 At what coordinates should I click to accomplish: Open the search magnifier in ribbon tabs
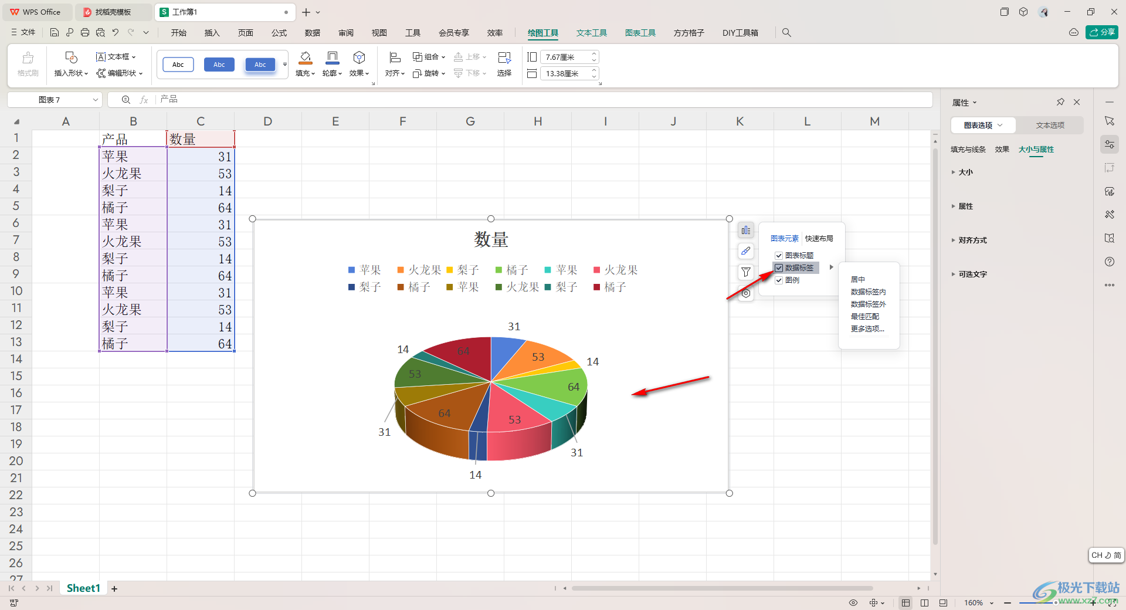786,33
